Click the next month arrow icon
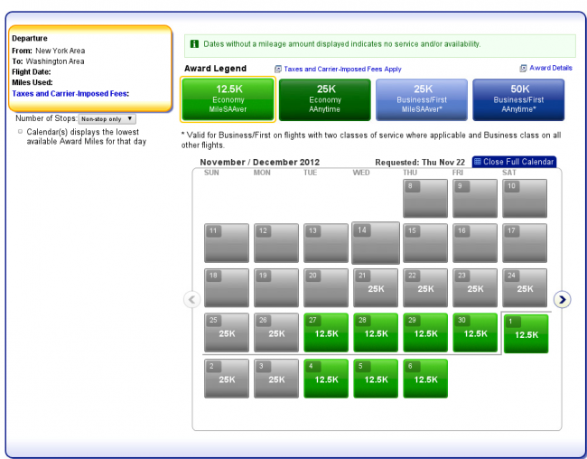The width and height of the screenshot is (587, 459). [562, 299]
